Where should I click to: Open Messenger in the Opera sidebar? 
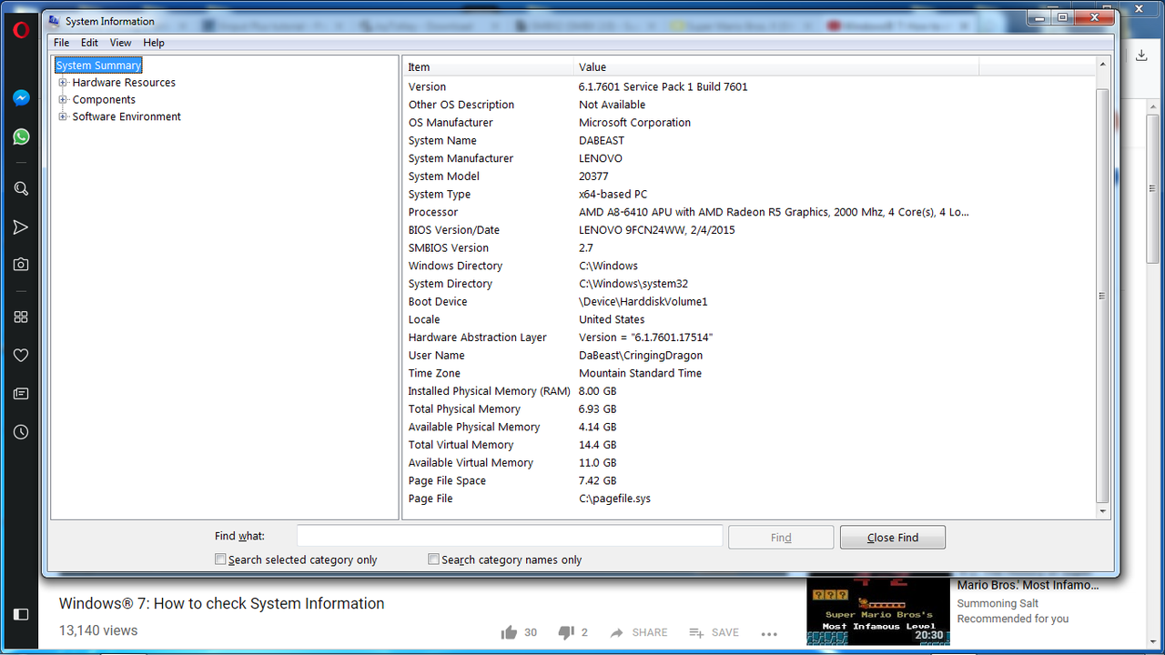pyautogui.click(x=21, y=98)
